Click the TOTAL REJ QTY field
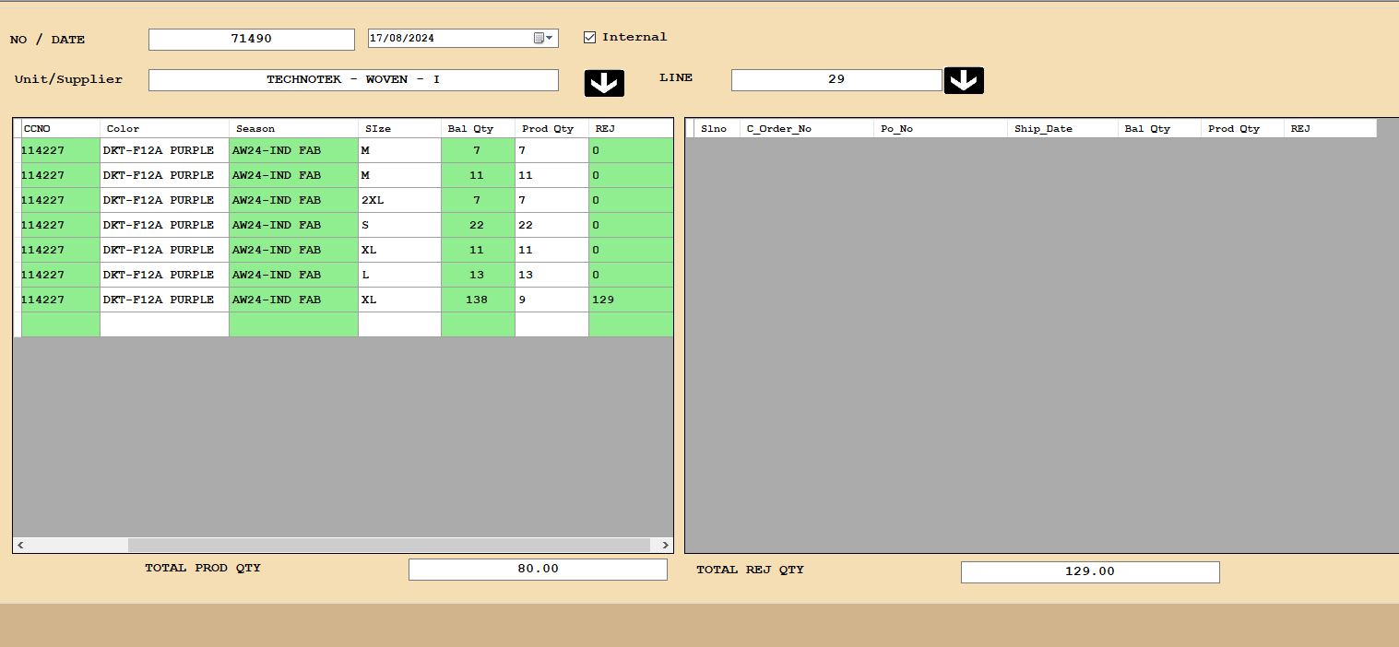This screenshot has width=1399, height=647. (x=1089, y=572)
